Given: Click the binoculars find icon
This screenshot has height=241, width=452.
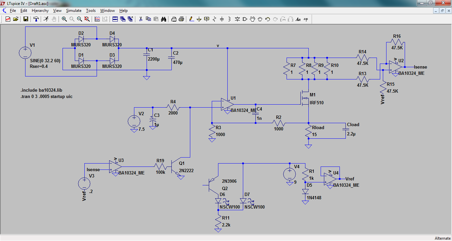Looking at the screenshot, I should point(163,19).
